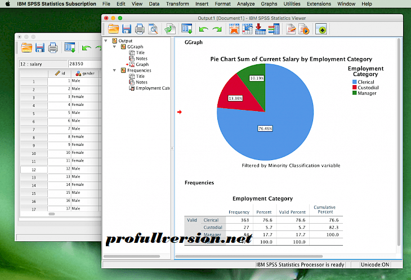
Task: Open file icon in Data Editor window
Action: (x=26, y=48)
